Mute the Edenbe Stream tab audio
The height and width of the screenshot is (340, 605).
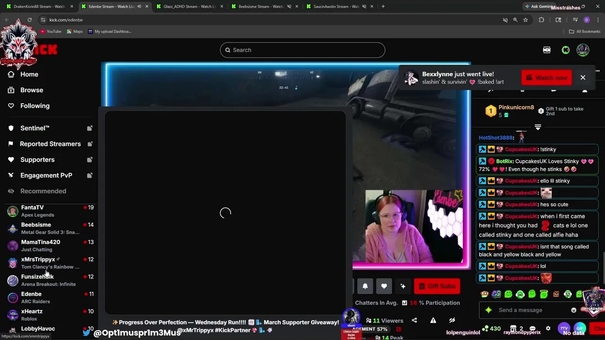(139, 7)
